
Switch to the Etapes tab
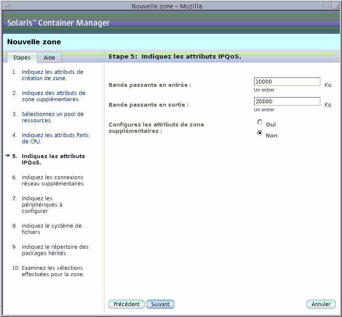(22, 57)
